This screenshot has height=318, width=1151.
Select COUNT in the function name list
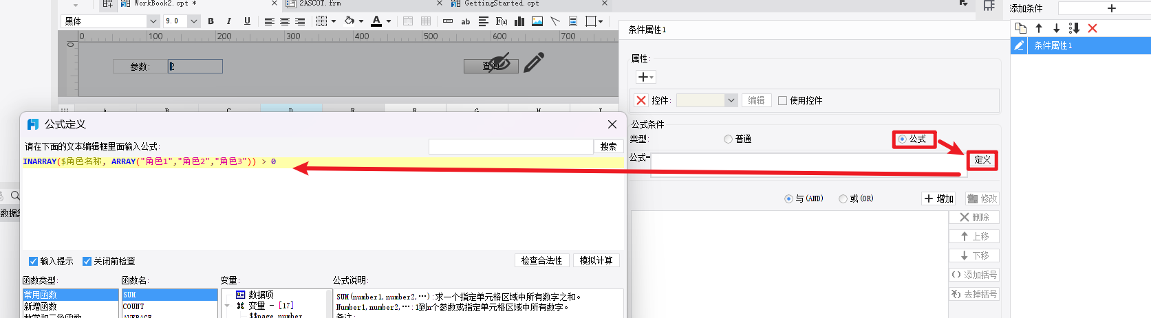click(x=169, y=306)
